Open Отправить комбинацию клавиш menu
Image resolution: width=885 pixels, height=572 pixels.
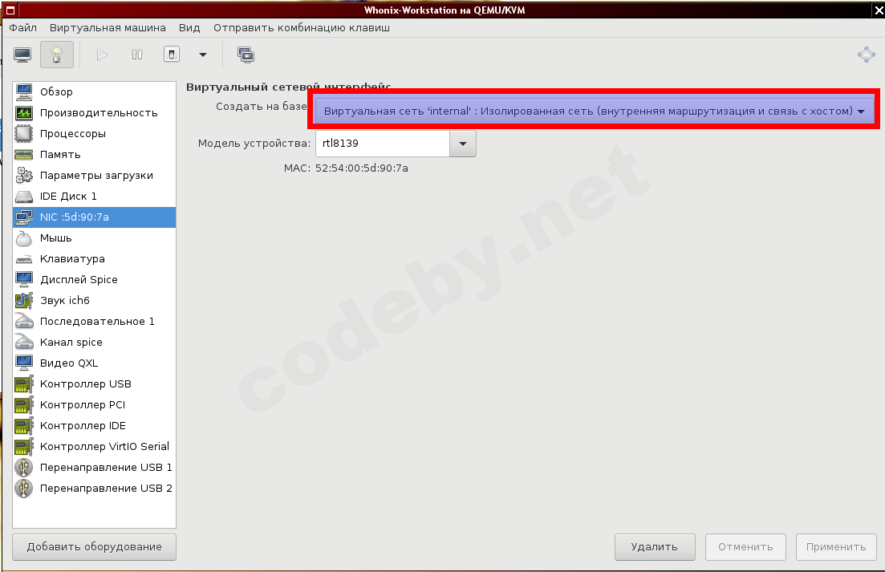point(302,27)
